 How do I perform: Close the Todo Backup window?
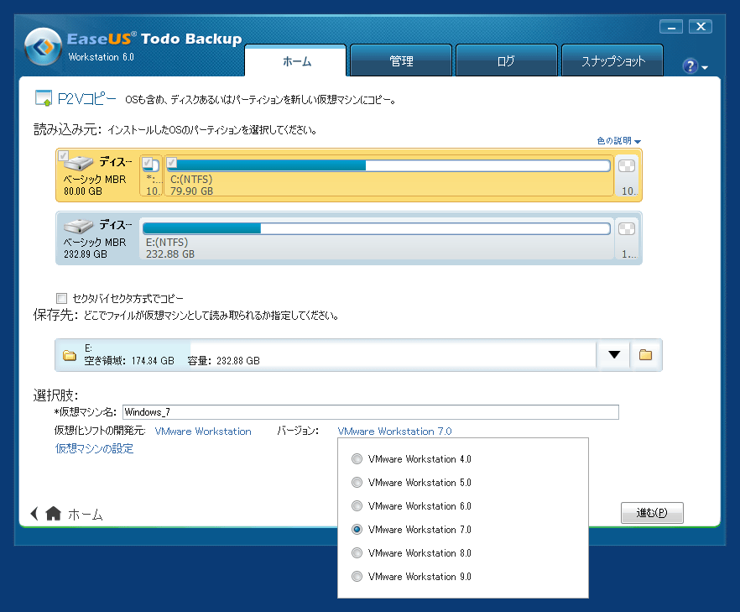pyautogui.click(x=701, y=27)
